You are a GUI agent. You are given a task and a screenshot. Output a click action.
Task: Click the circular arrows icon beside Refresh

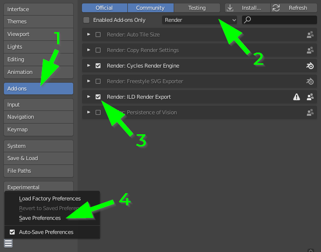coord(276,8)
